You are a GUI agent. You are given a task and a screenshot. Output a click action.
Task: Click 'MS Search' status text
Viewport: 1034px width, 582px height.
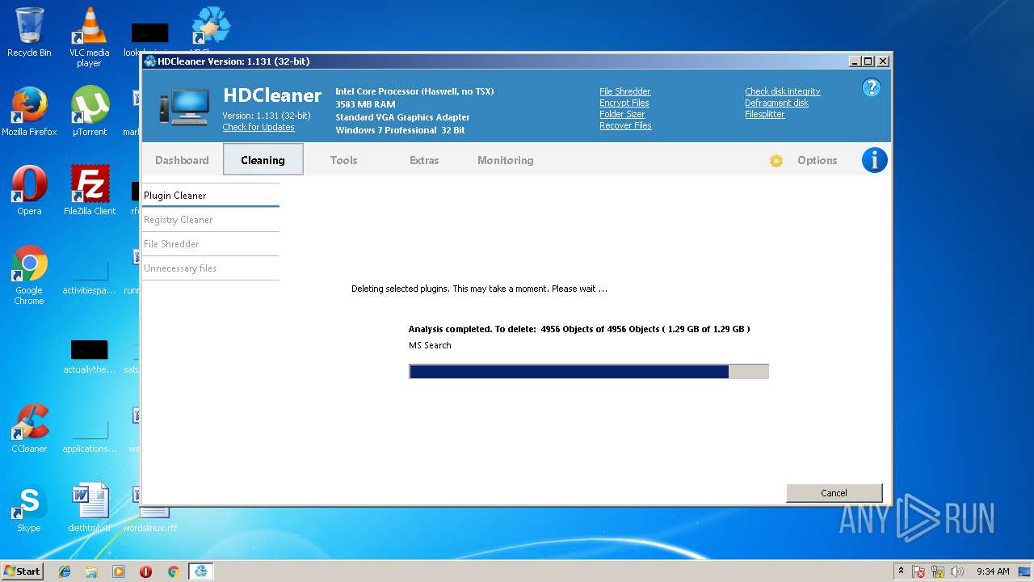click(430, 345)
